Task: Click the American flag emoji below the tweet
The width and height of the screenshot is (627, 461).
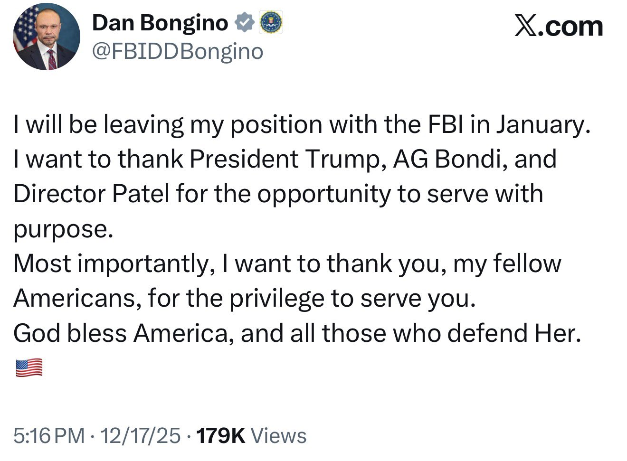Action: click(29, 368)
